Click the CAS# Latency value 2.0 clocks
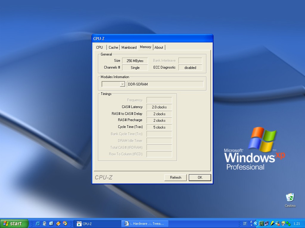Viewport: 305px width, 228px height. pyautogui.click(x=159, y=107)
